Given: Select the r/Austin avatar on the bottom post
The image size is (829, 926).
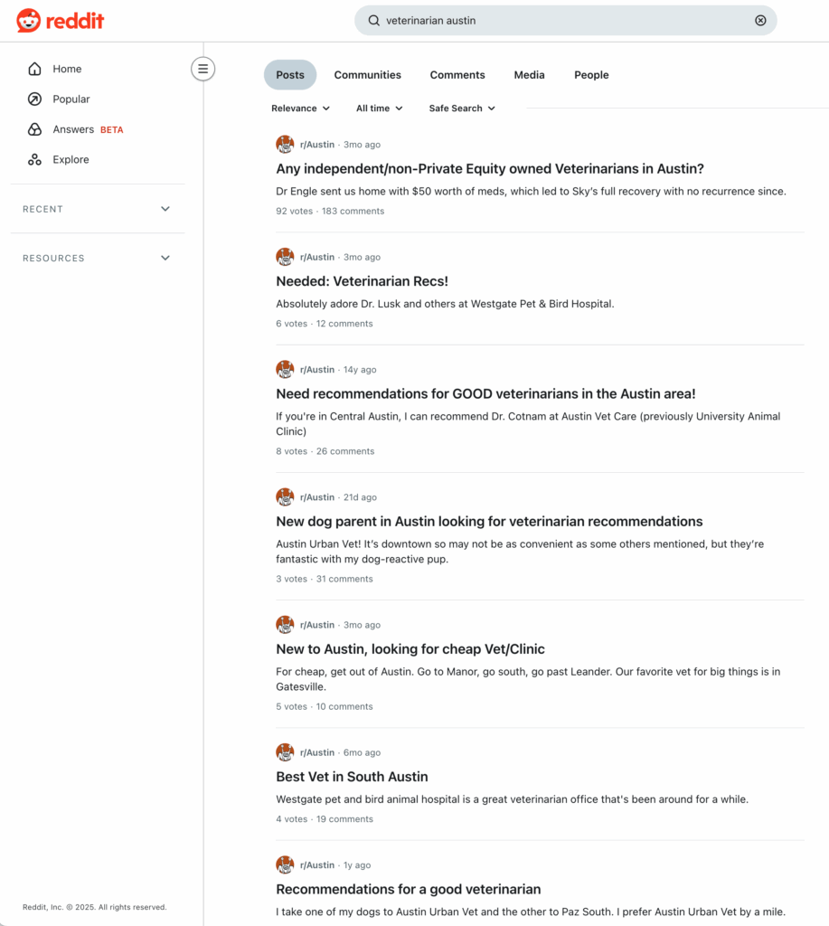Looking at the screenshot, I should [285, 865].
